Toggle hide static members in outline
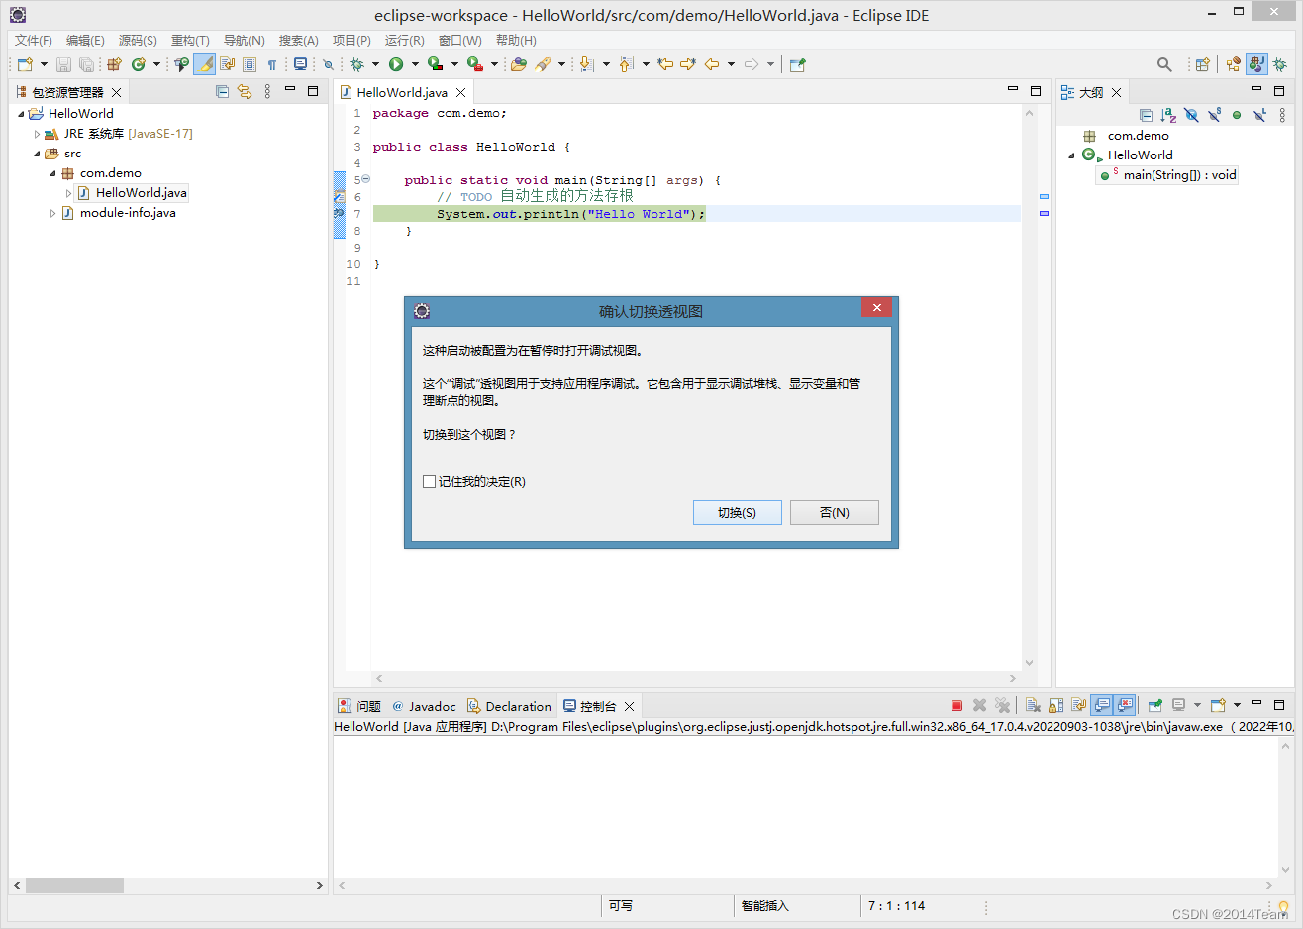This screenshot has height=929, width=1303. [1214, 115]
